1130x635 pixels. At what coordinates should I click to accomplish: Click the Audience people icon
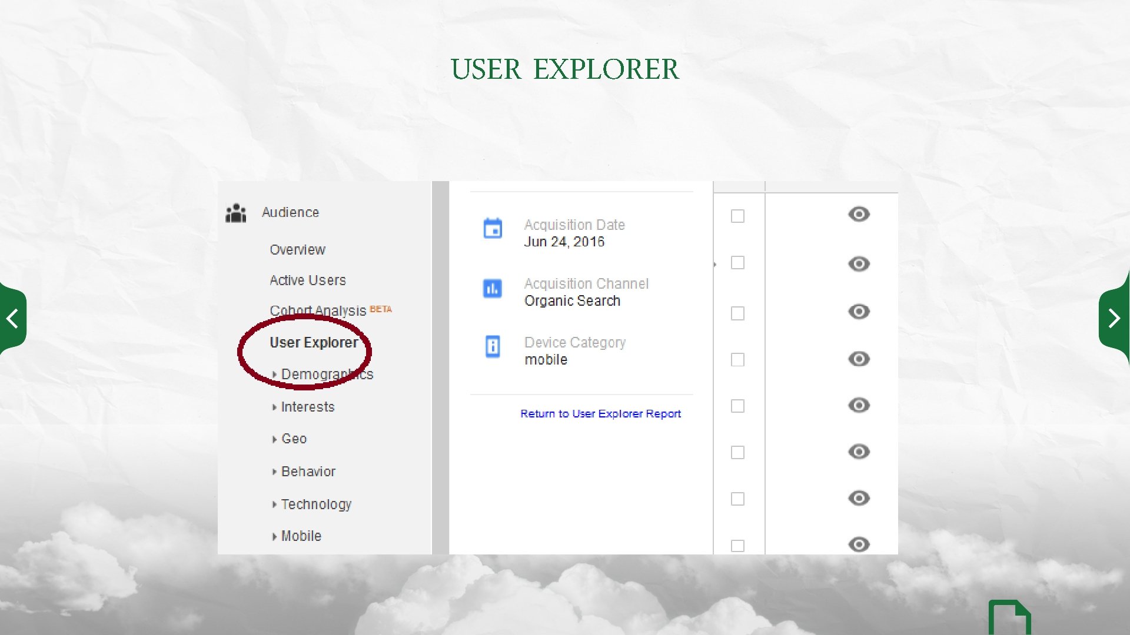pyautogui.click(x=236, y=213)
